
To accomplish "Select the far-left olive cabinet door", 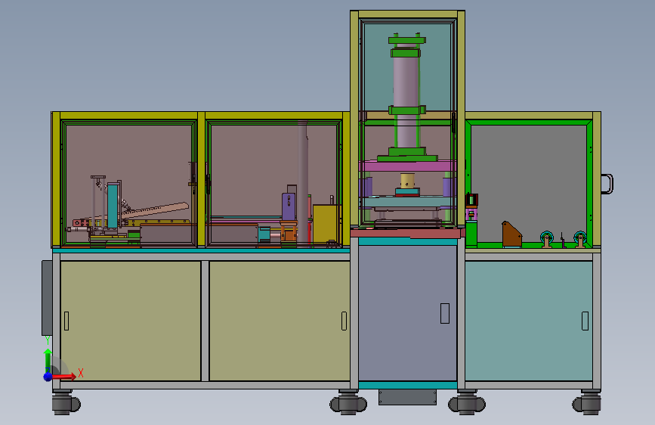I will 131,321.
